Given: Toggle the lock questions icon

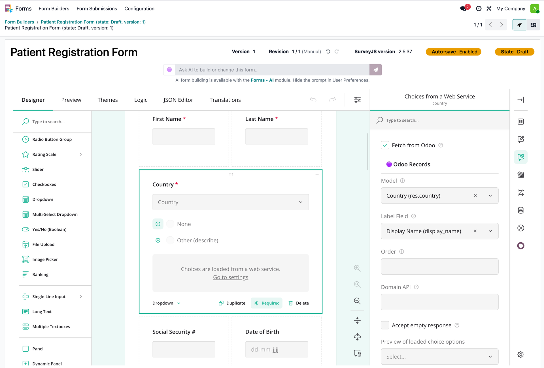Looking at the screenshot, I should [357, 353].
